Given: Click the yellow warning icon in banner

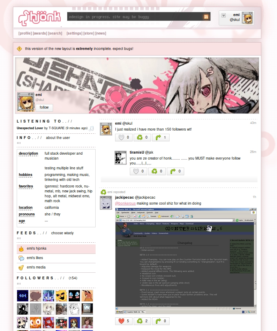Looking at the screenshot, I should click(x=19, y=49).
